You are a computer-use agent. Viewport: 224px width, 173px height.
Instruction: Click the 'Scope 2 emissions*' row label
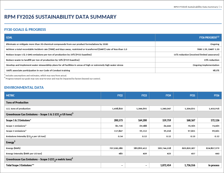16,131
